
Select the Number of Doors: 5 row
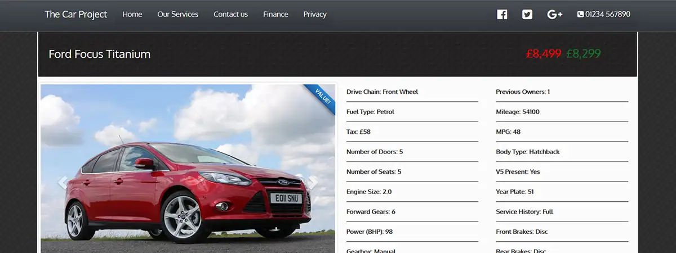coord(412,152)
